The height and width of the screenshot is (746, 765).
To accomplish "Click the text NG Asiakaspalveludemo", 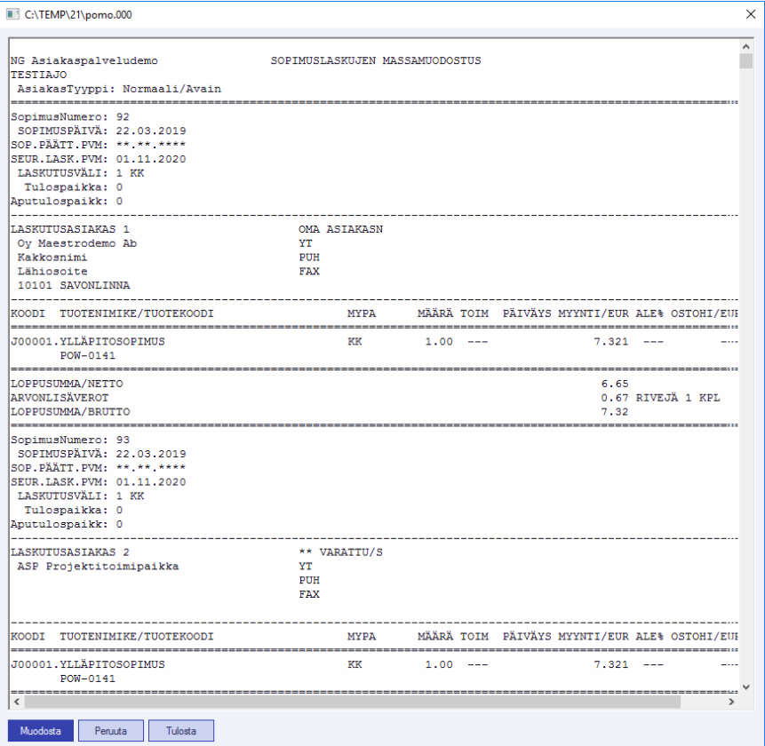I will click(x=84, y=60).
